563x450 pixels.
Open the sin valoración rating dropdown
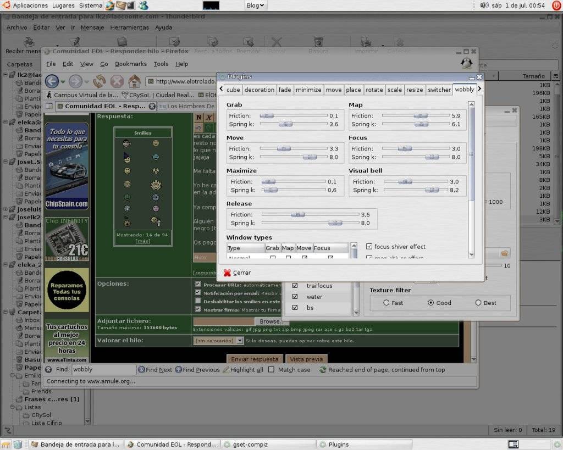pos(218,341)
